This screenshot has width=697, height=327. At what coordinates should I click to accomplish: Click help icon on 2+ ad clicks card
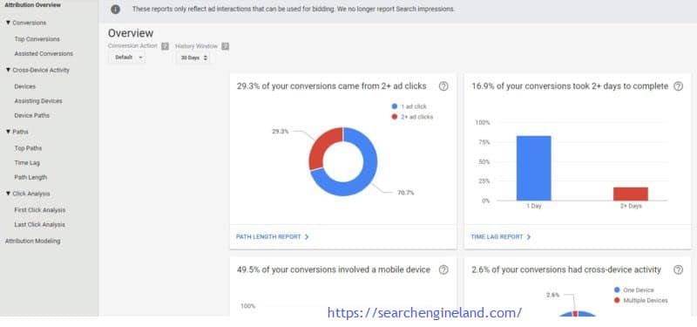pyautogui.click(x=443, y=86)
